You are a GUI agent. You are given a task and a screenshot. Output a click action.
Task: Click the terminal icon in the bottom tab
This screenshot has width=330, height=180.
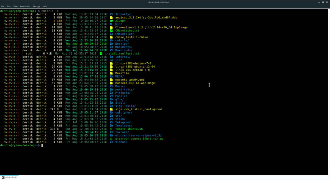pos(3,178)
